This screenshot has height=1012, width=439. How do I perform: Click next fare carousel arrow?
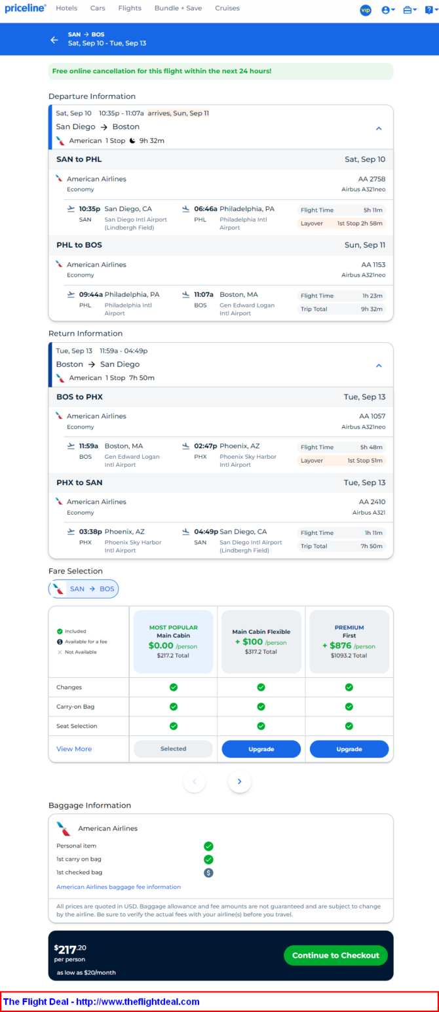point(240,781)
